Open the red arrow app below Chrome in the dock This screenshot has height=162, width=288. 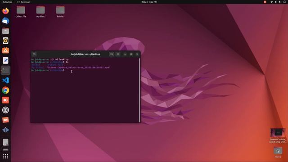5,100
